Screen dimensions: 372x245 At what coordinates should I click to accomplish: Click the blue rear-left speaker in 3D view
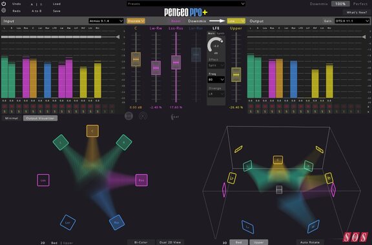coord(248,227)
